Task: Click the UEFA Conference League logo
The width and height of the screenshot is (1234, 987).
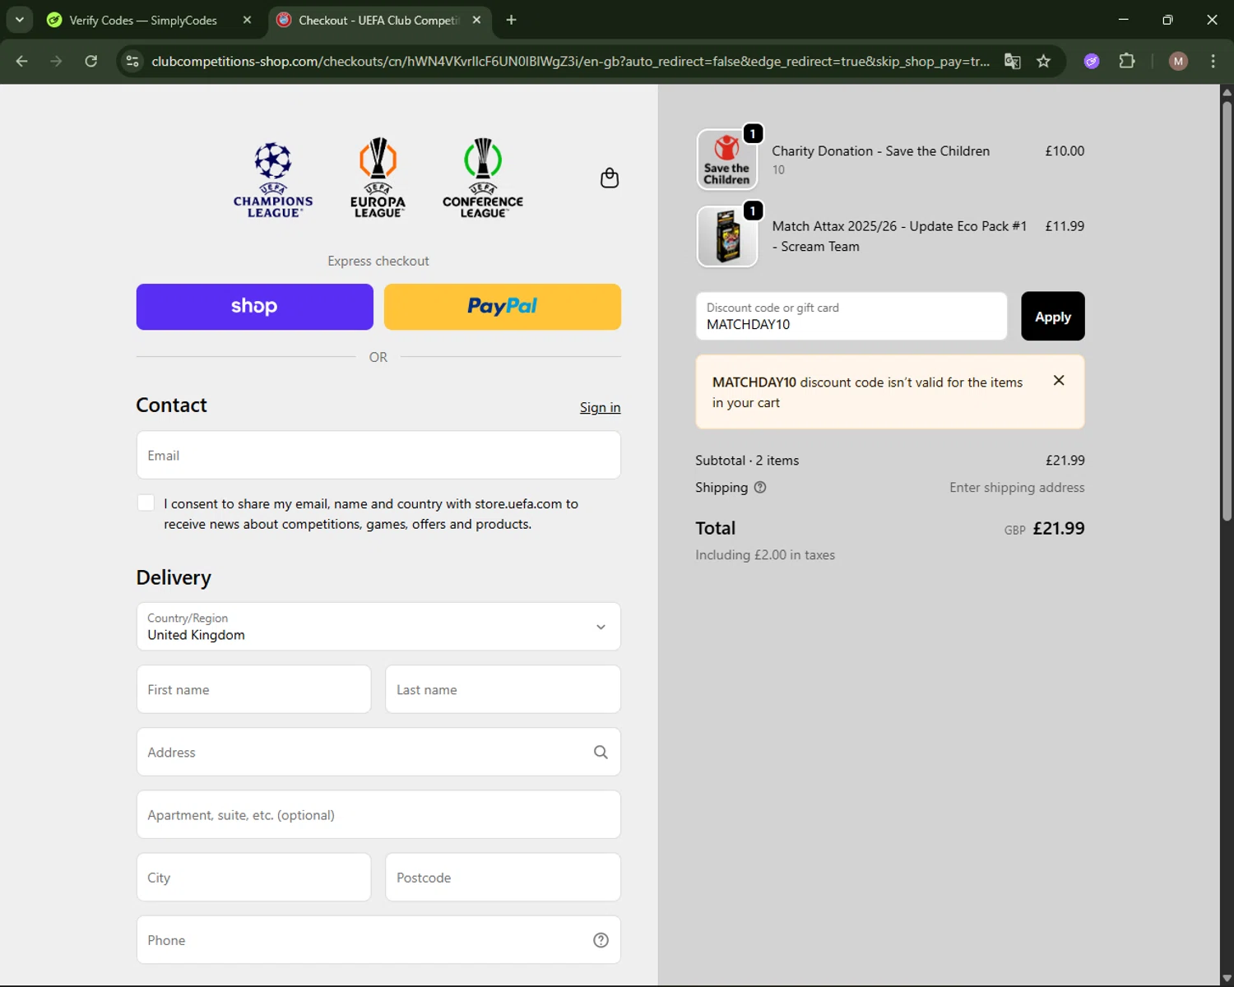Action: (483, 178)
